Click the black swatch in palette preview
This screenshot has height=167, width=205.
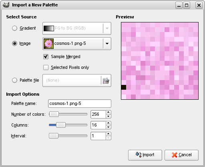pyautogui.click(x=124, y=87)
